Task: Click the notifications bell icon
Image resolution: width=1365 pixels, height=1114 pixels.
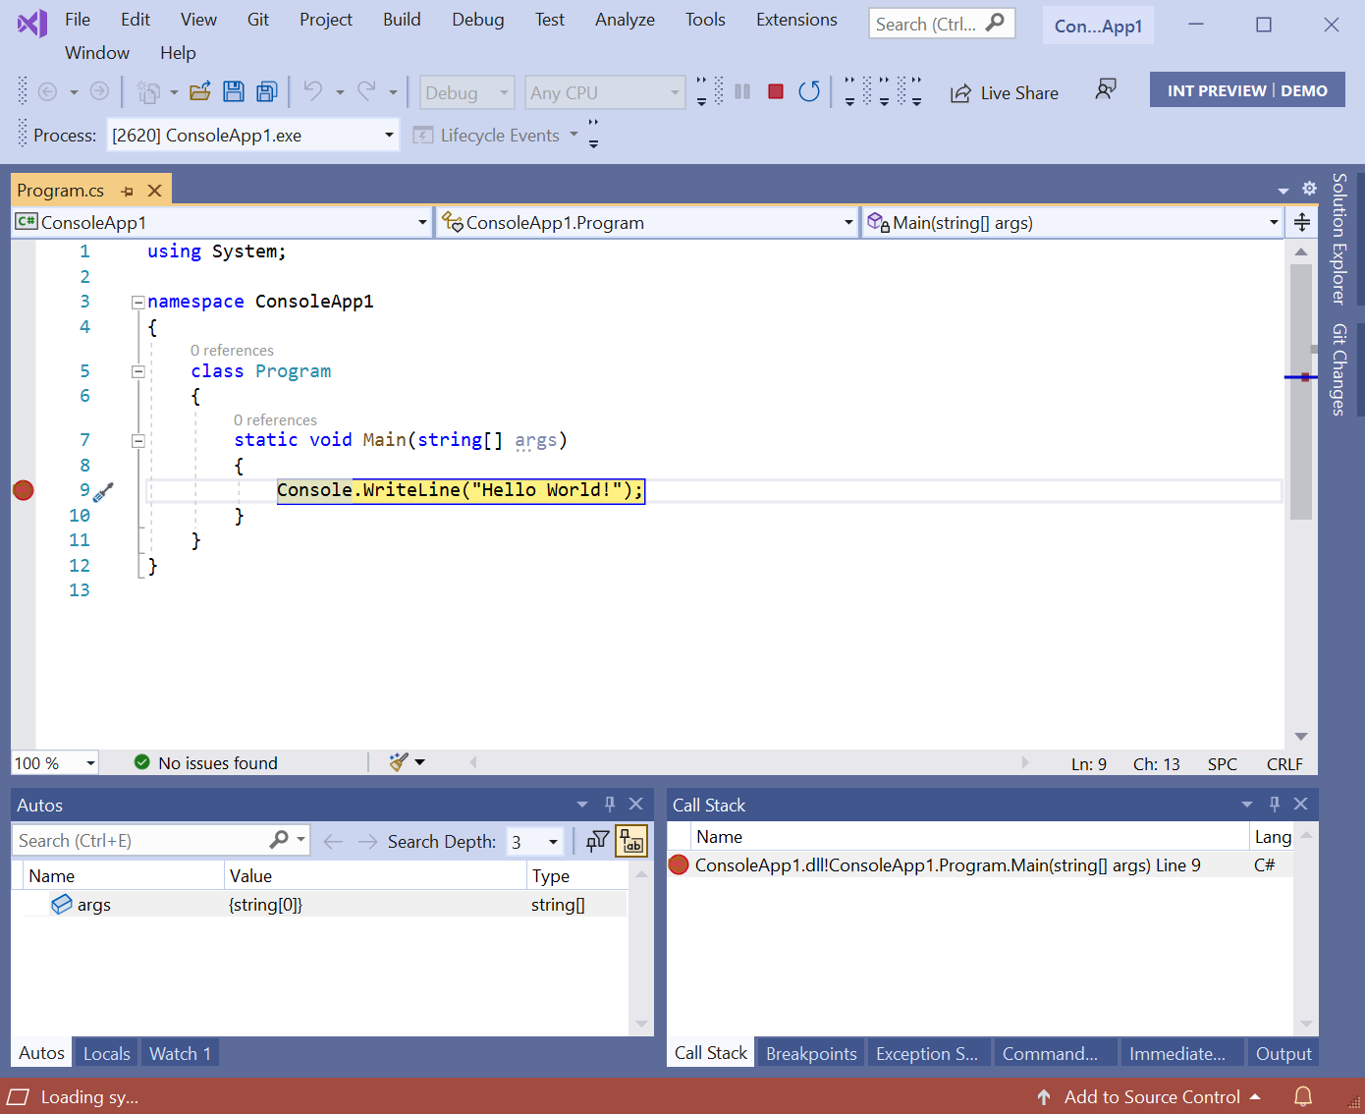Action: click(x=1303, y=1096)
